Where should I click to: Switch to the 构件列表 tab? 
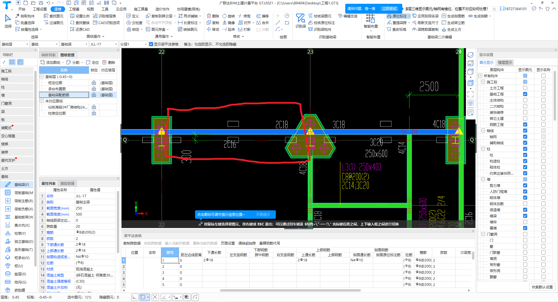click(x=49, y=55)
